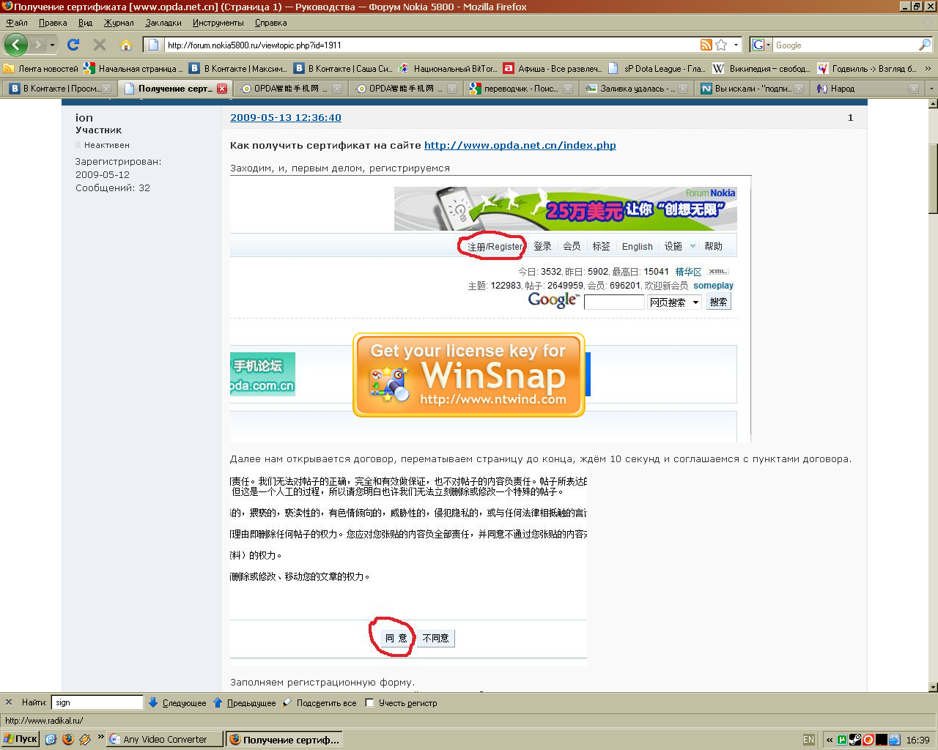Viewport: 938px width, 750px height.
Task: Click the Forward navigation arrow
Action: [x=38, y=45]
